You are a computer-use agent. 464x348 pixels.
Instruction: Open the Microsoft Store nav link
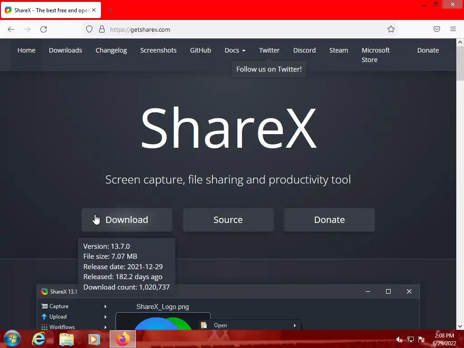point(376,55)
